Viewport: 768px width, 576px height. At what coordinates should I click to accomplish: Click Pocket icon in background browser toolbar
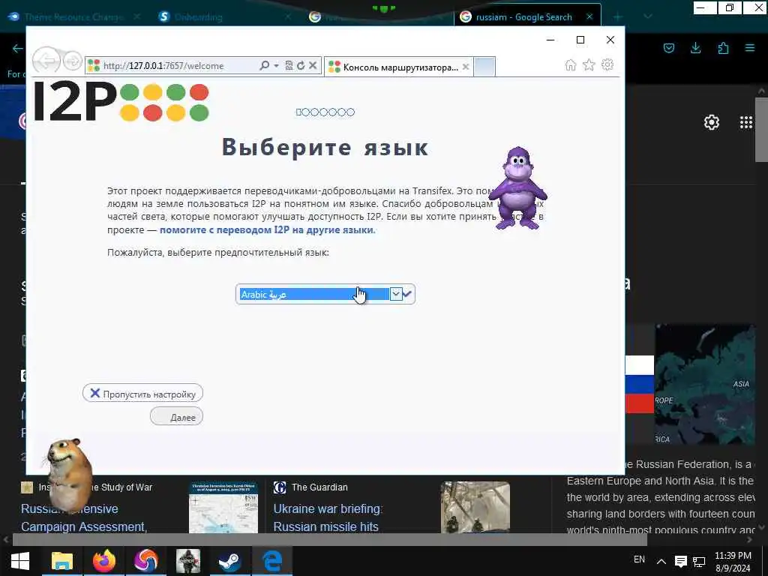pyautogui.click(x=668, y=48)
